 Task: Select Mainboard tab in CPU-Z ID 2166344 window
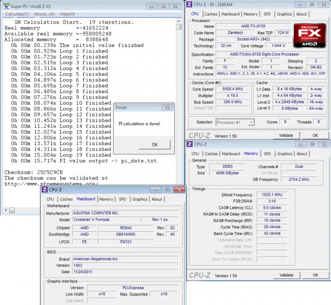click(x=230, y=14)
